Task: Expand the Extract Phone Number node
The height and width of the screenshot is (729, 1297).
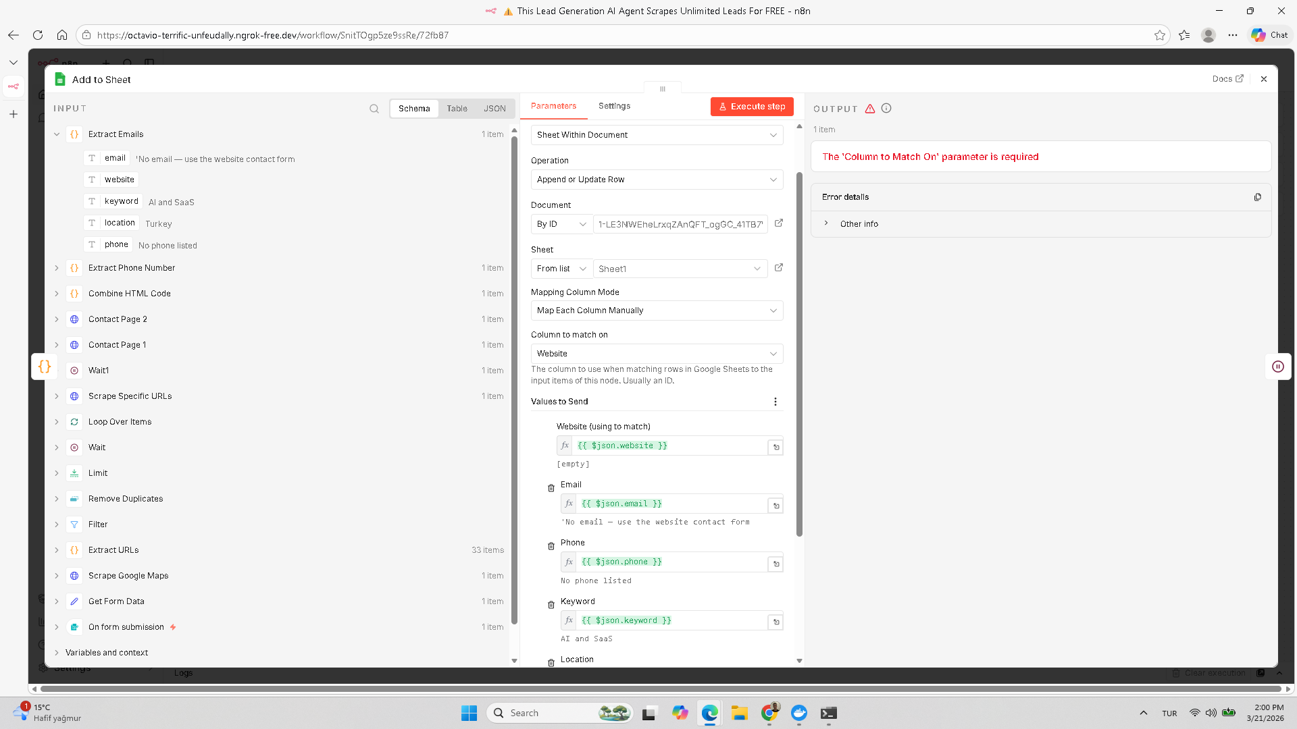Action: [x=57, y=268]
